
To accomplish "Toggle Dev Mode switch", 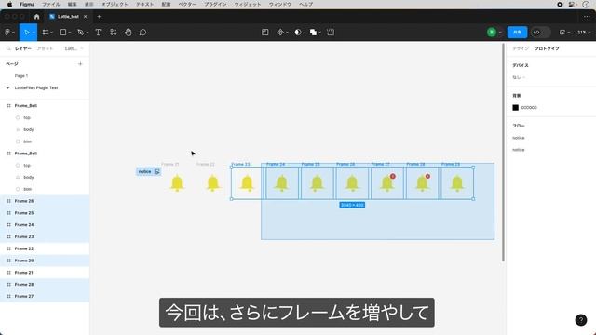I will (x=540, y=33).
